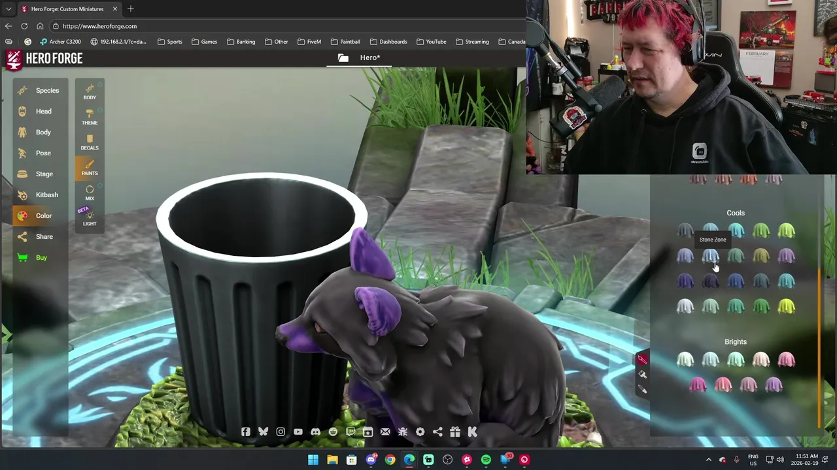Open the Share option
837x470 pixels.
pyautogui.click(x=40, y=236)
